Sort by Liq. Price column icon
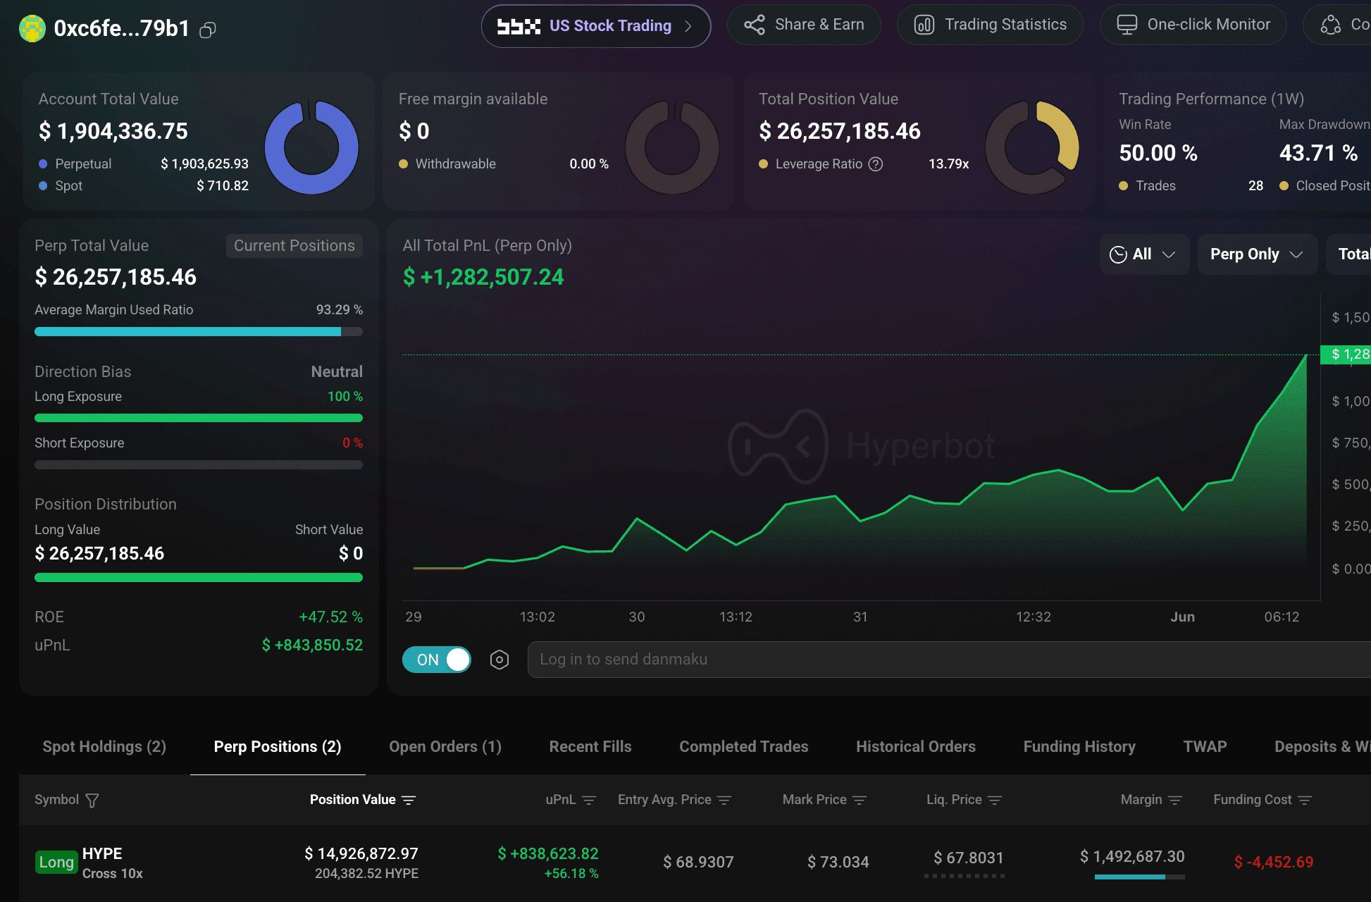The image size is (1371, 902). (995, 801)
